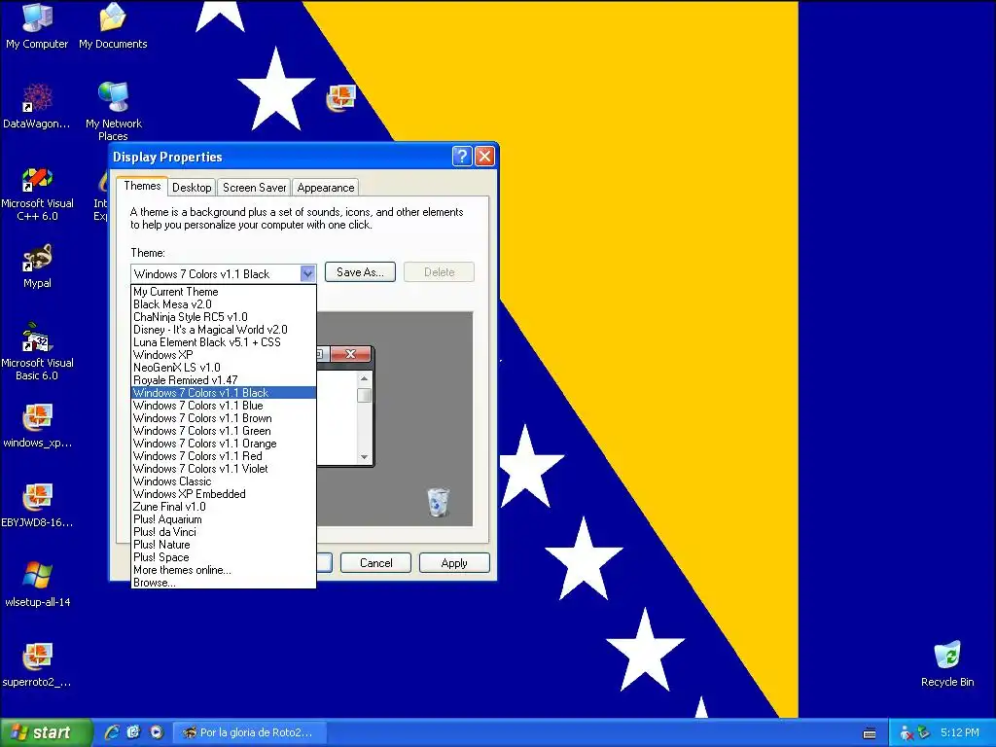Pick the Plus! Aquarium theme
Viewport: 996px width, 747px height.
(223, 519)
